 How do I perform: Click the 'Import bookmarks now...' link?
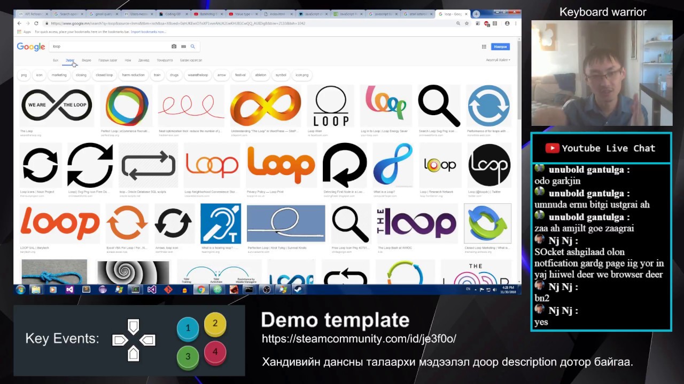pos(149,32)
